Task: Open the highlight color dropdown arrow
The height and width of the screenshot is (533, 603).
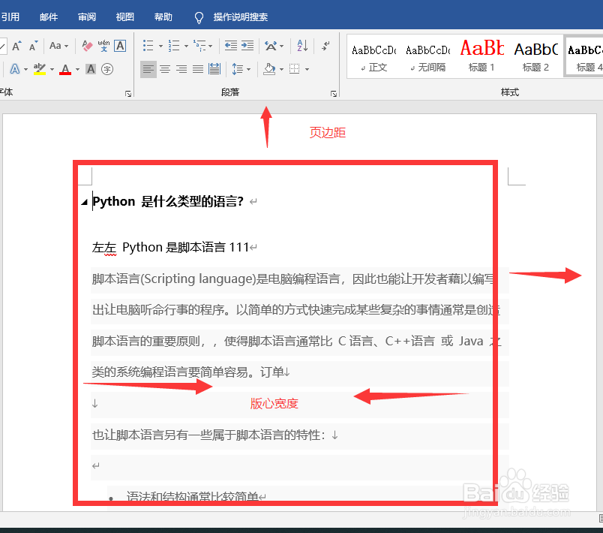Action: (52, 70)
